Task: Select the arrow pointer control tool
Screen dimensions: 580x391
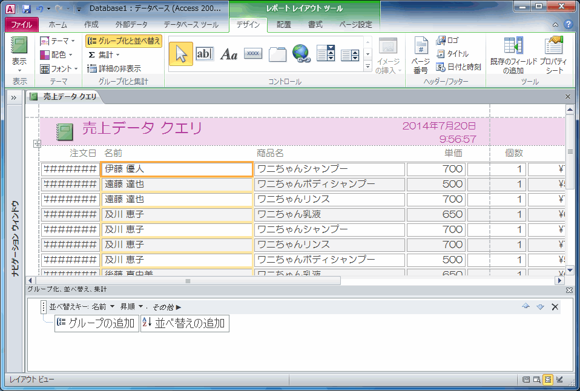Action: [x=181, y=54]
